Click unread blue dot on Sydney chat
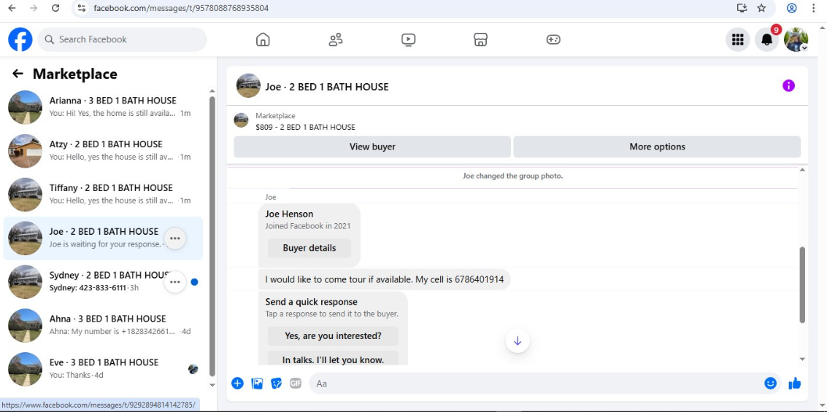 pyautogui.click(x=195, y=282)
